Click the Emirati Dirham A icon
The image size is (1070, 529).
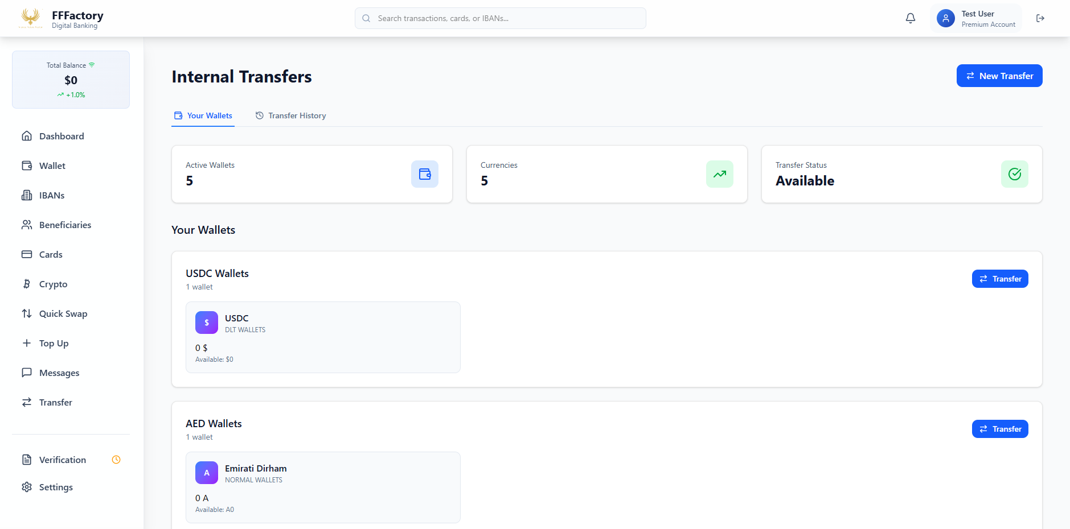pyautogui.click(x=207, y=473)
